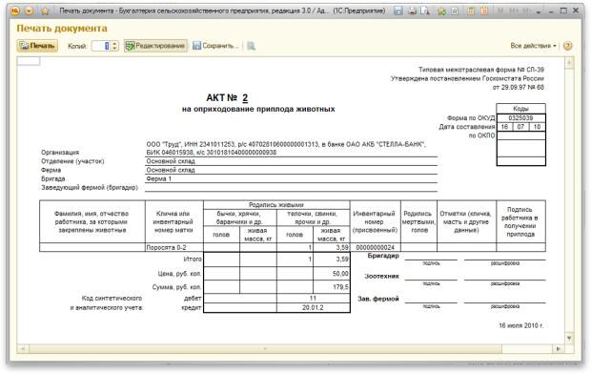Click the floppy-disk save icon in title bar
Screen dimensions: 591x374
(x=398, y=10)
